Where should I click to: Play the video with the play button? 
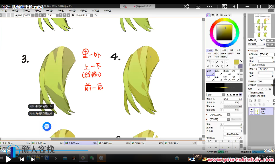click(8, 159)
